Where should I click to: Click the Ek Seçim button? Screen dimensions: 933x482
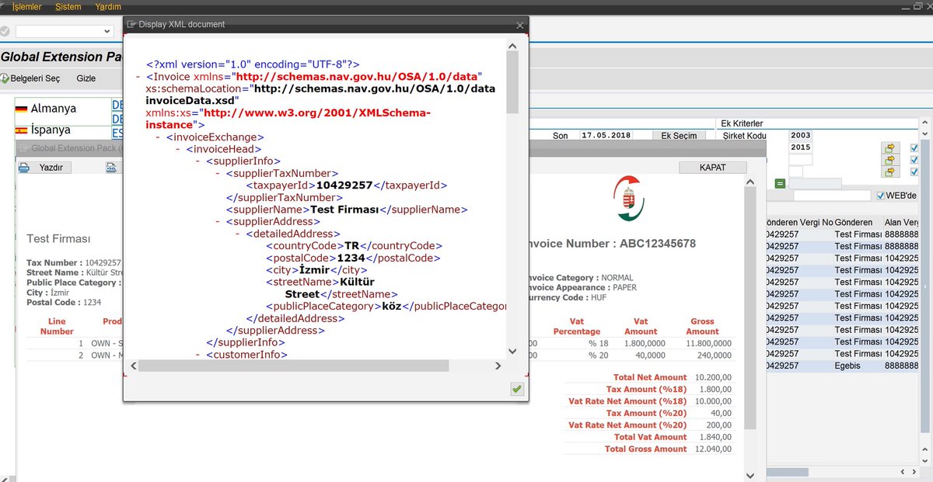tap(679, 136)
